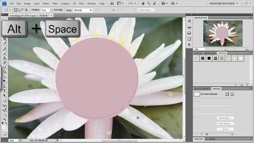Select the Blur tool
This screenshot has height=143, width=254.
click(4, 77)
